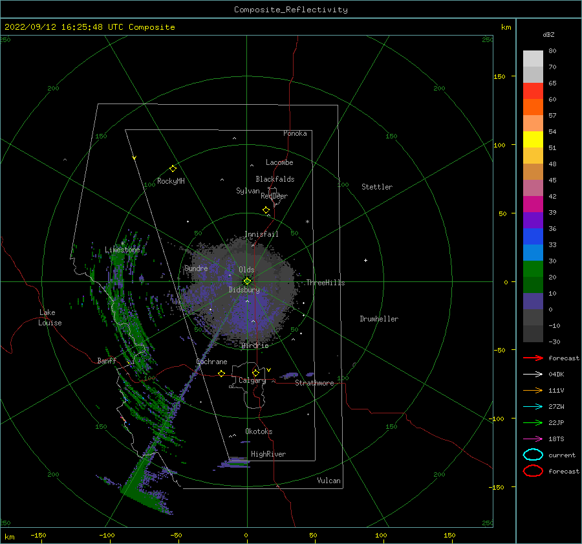582x544 pixels.
Task: Click the white plus marker north of Drumheller
Action: [365, 260]
